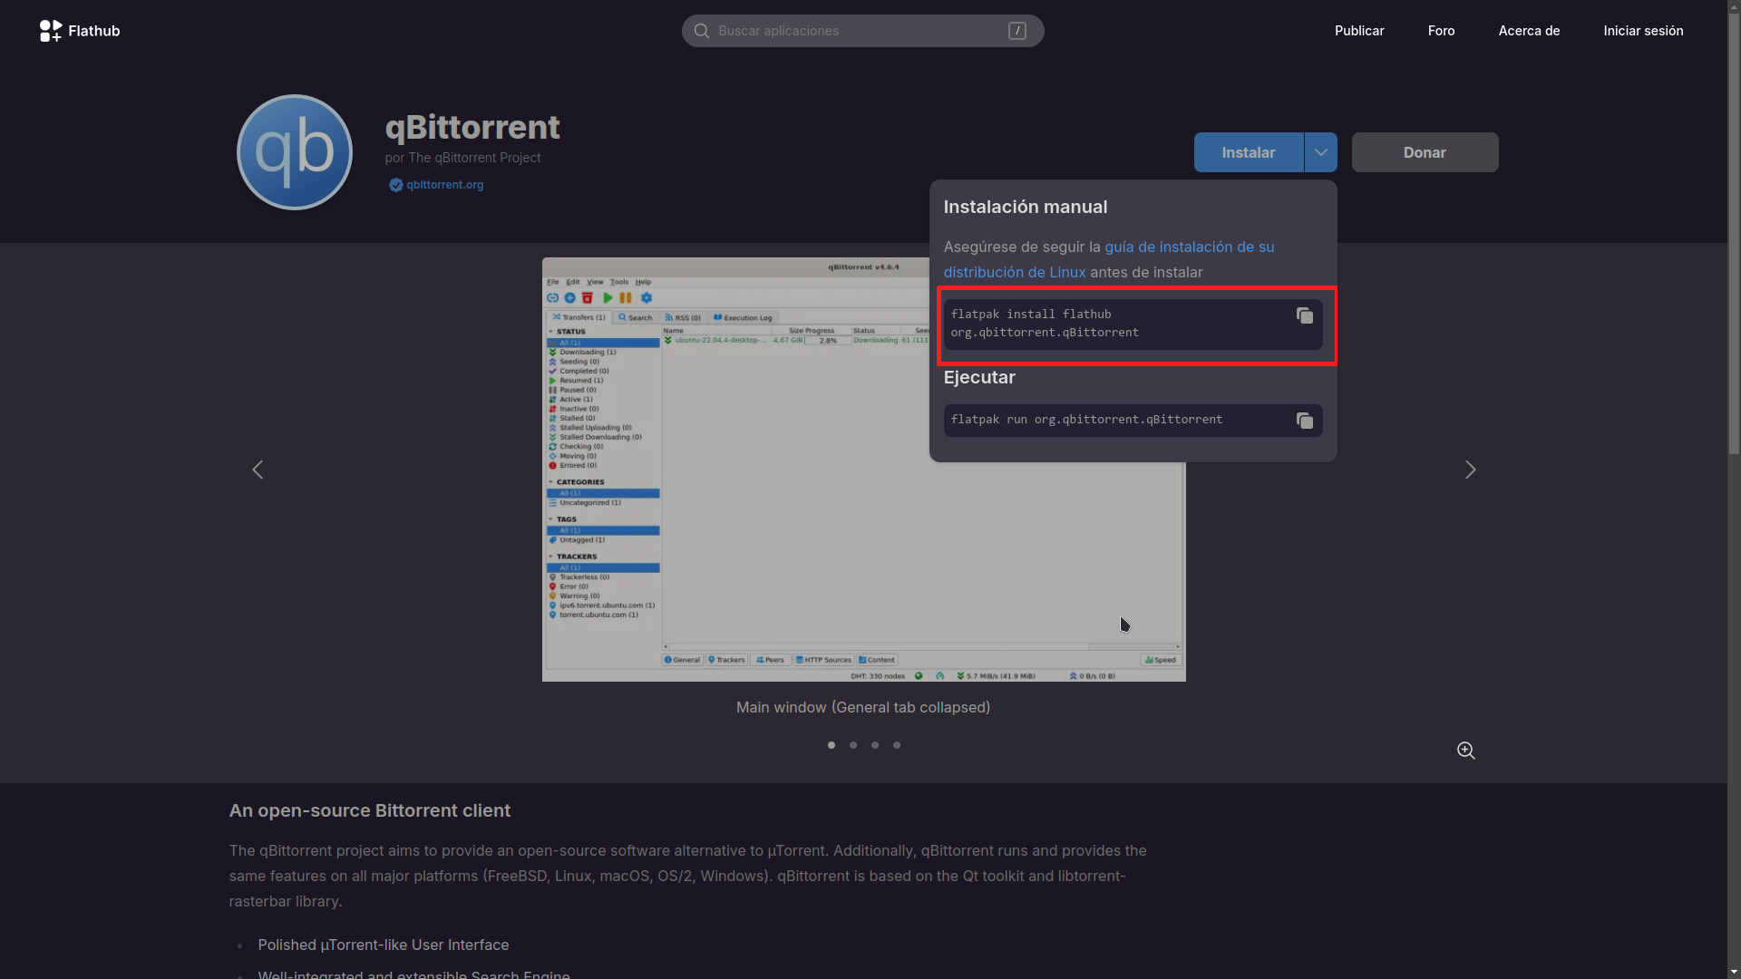Select the flatpak run command text

pos(1086,420)
